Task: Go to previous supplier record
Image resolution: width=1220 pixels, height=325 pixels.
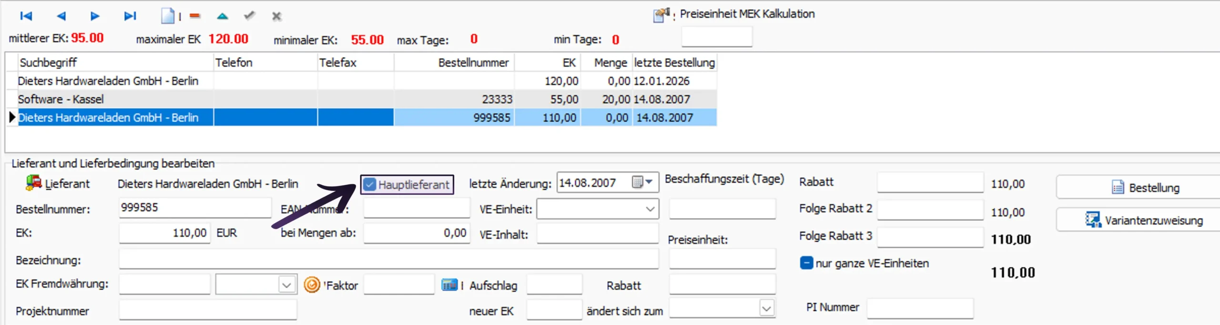Action: pos(61,16)
